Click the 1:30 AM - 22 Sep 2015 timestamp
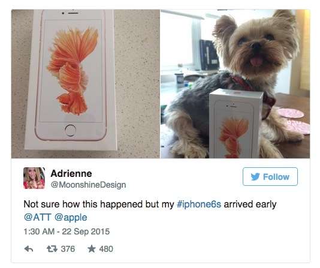Image resolution: width=320 pixels, height=268 pixels. (67, 231)
